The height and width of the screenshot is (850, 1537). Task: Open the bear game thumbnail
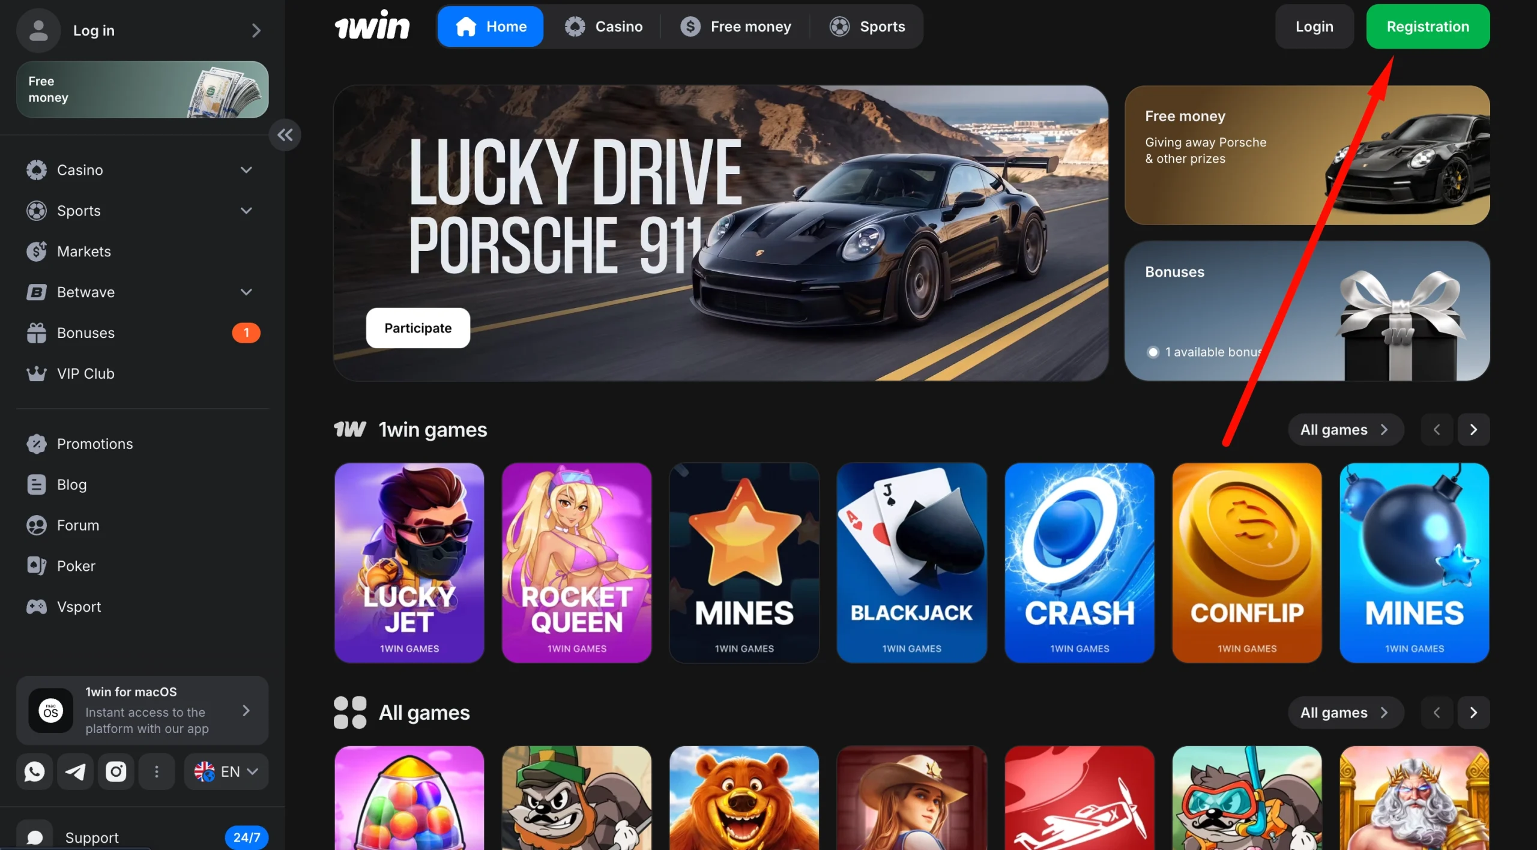point(744,798)
